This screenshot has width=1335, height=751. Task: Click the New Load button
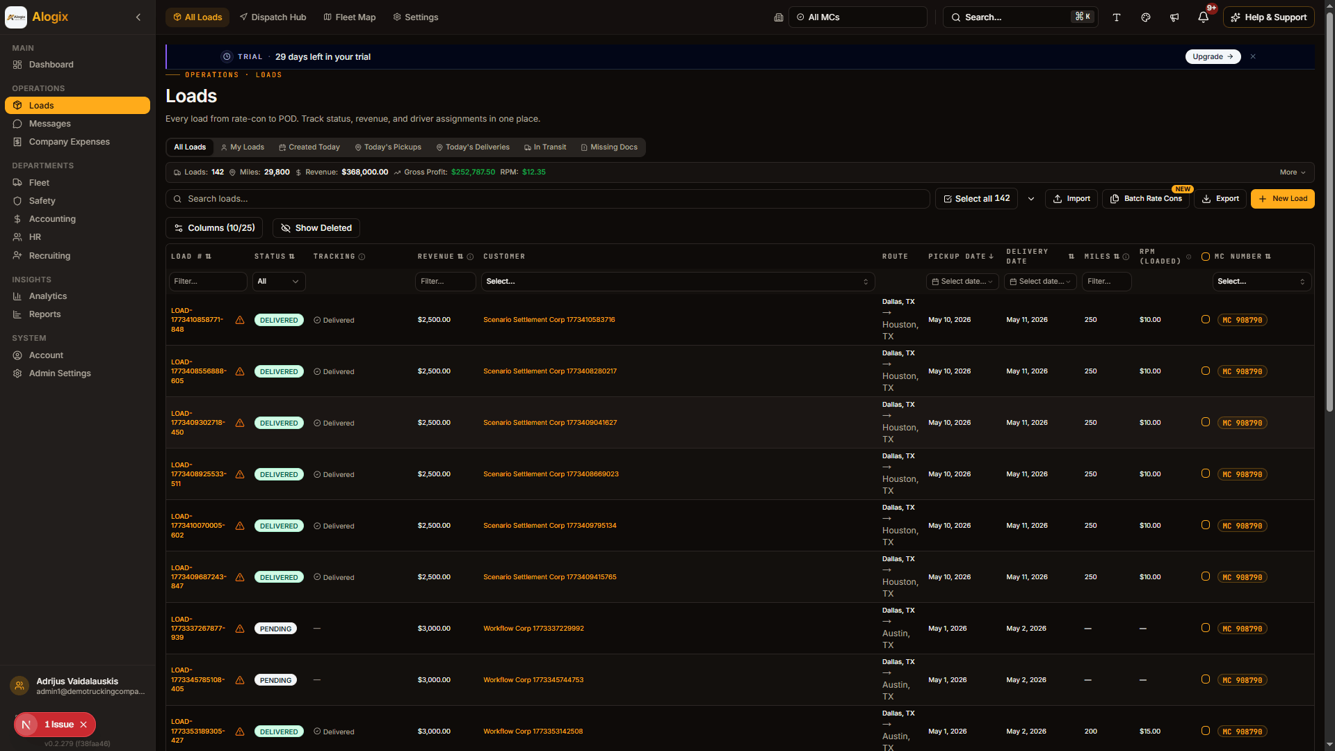pyautogui.click(x=1283, y=199)
